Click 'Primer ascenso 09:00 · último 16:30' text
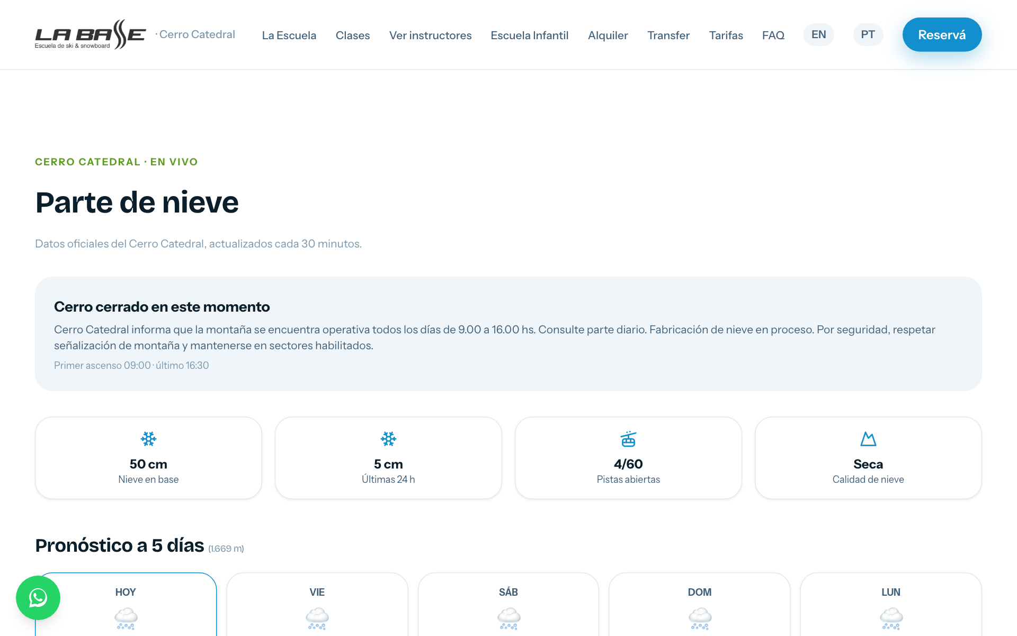1017x636 pixels. pyautogui.click(x=131, y=365)
